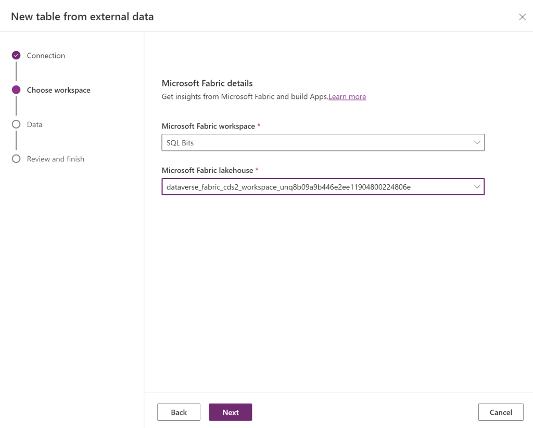Click the filled Choose workspace step circle
This screenshot has width=533, height=428.
16,90
